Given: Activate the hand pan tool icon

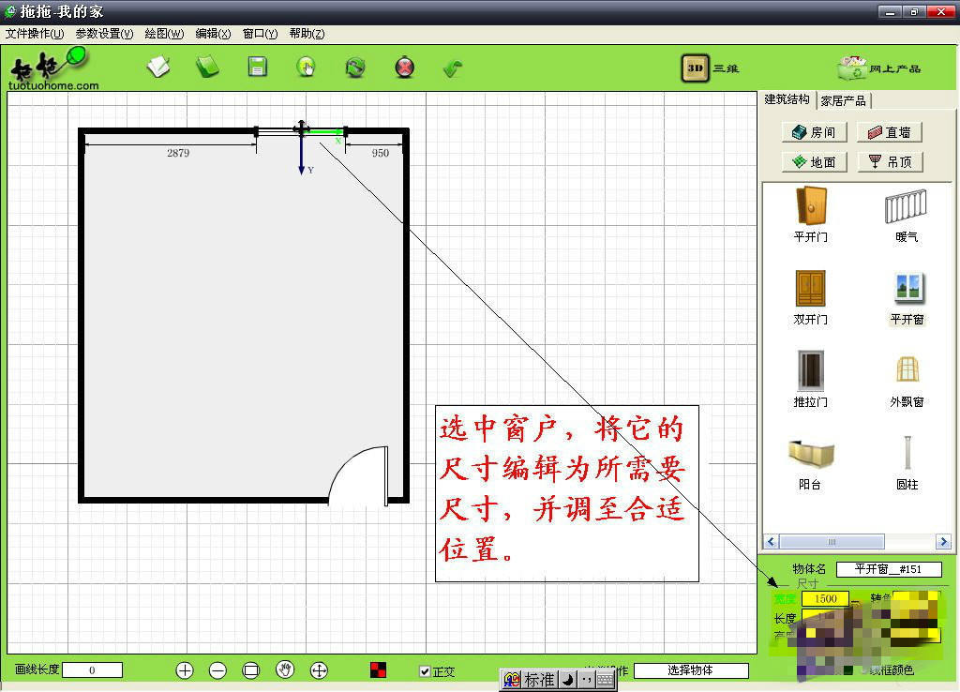Looking at the screenshot, I should pos(285,669).
